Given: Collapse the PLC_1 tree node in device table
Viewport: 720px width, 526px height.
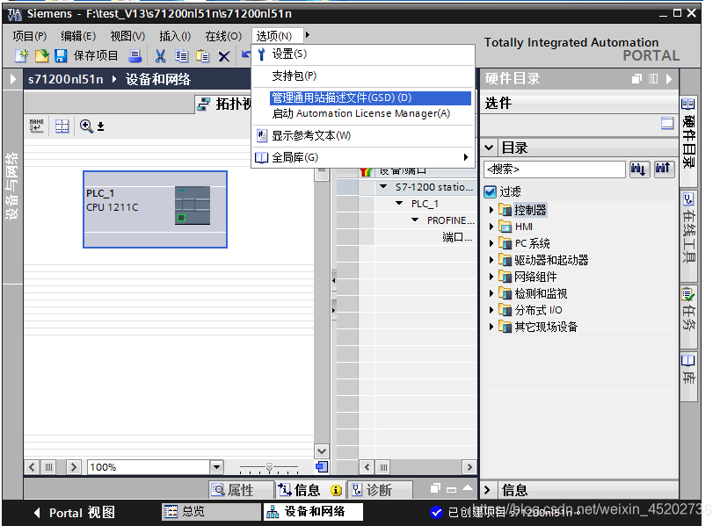Looking at the screenshot, I should click(399, 203).
